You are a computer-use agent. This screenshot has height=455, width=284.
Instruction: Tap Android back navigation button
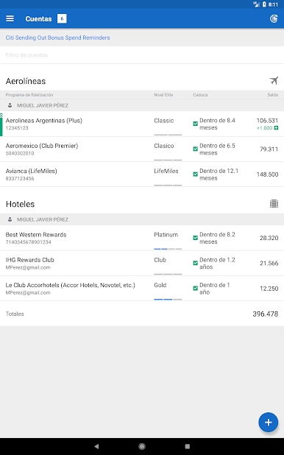96,446
